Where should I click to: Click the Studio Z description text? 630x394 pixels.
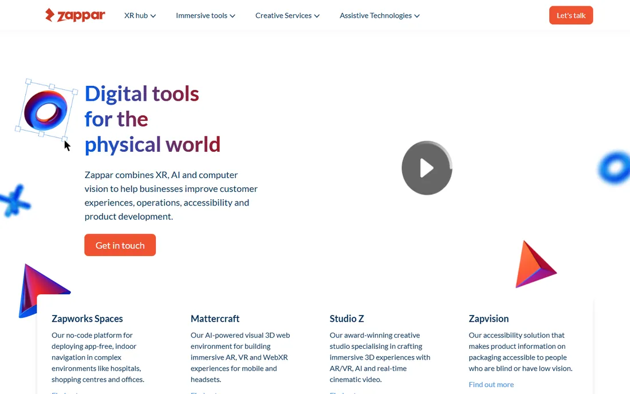point(380,357)
